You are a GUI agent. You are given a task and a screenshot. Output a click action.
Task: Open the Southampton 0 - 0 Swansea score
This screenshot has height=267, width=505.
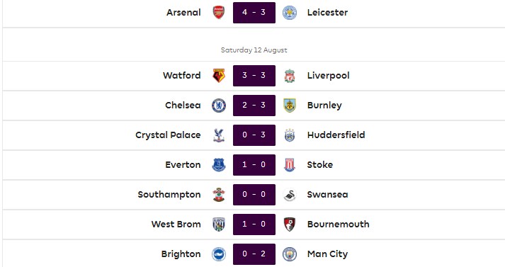click(254, 195)
